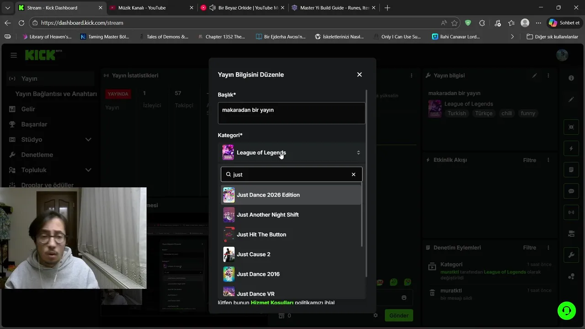Switch to Müzik Kanalı YouTube tab
Screen dimensions: 585x329
tap(152, 8)
